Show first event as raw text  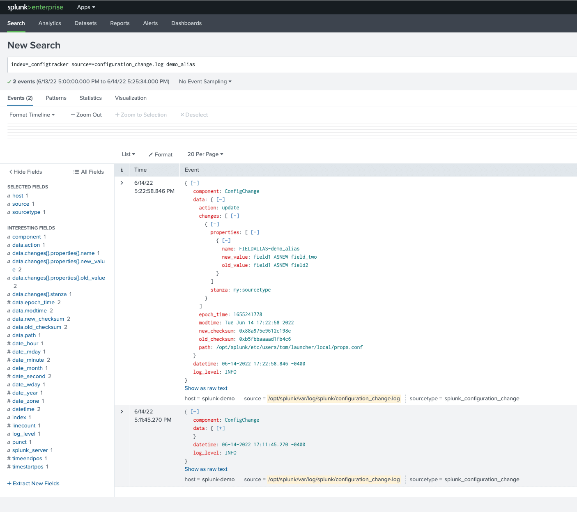click(206, 388)
